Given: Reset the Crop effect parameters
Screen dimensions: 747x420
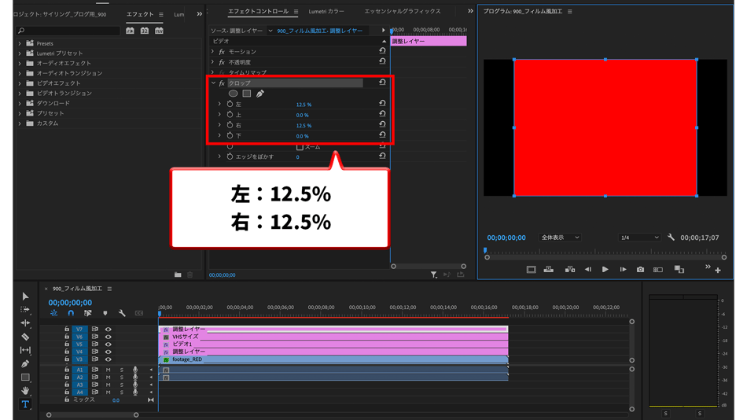Looking at the screenshot, I should pyautogui.click(x=382, y=83).
